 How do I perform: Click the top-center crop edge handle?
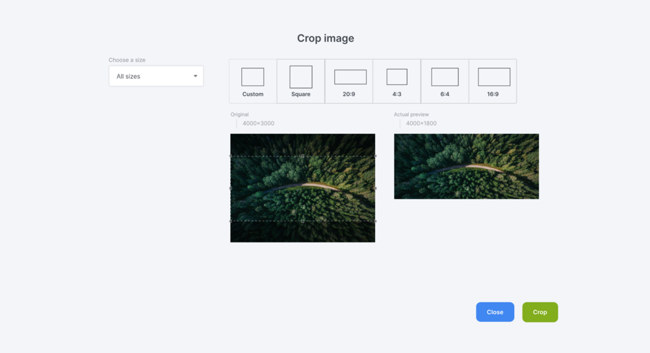tap(303, 156)
